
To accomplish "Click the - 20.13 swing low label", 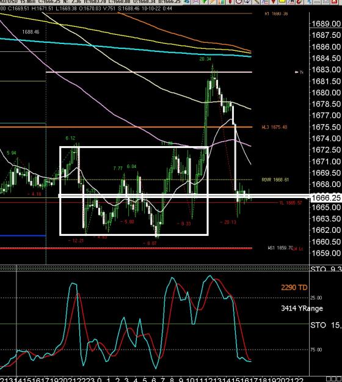I will [x=228, y=222].
